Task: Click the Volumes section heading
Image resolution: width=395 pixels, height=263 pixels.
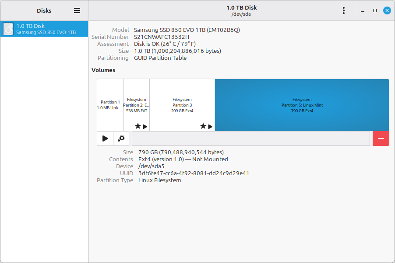Action: (103, 70)
